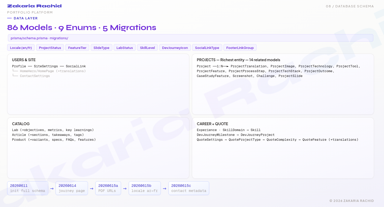Open the 20260615b locale migration card
Screen dimensions: 384x207
point(144,188)
